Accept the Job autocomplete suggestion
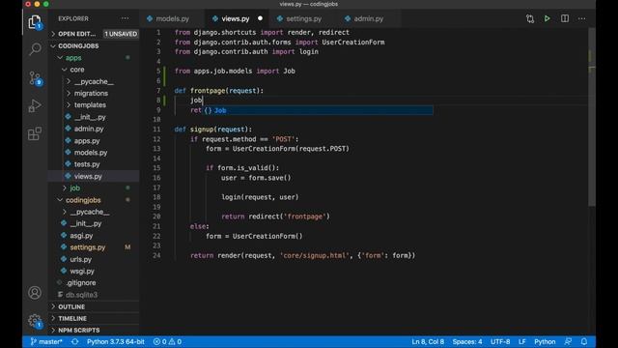The height and width of the screenshot is (348, 618). pyautogui.click(x=318, y=110)
